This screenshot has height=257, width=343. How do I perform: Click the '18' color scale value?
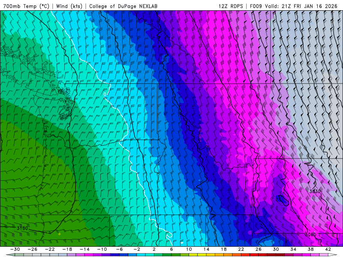223,249
